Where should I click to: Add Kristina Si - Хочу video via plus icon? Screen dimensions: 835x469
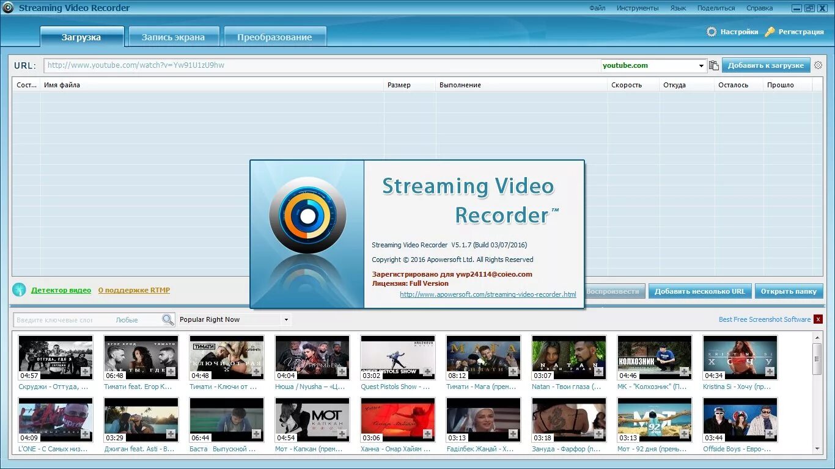tap(770, 371)
